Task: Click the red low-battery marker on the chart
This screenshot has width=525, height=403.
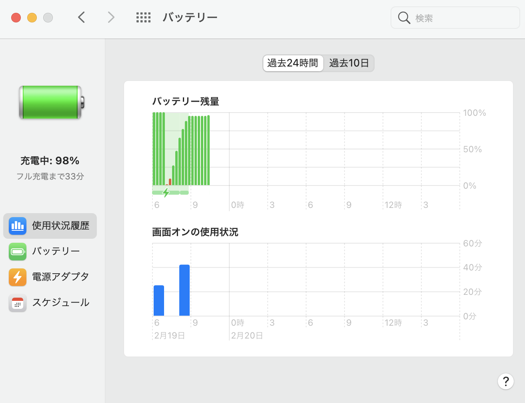Action: [170, 183]
